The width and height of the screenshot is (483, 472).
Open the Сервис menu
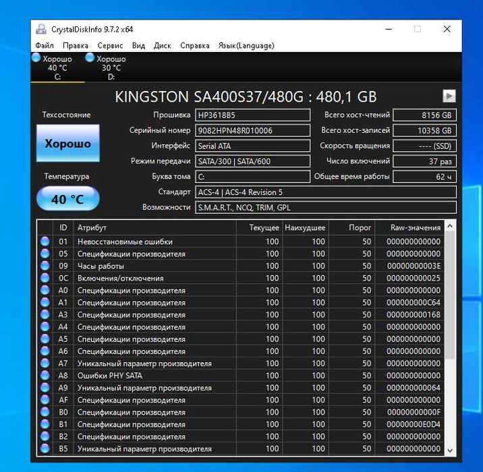pos(110,46)
